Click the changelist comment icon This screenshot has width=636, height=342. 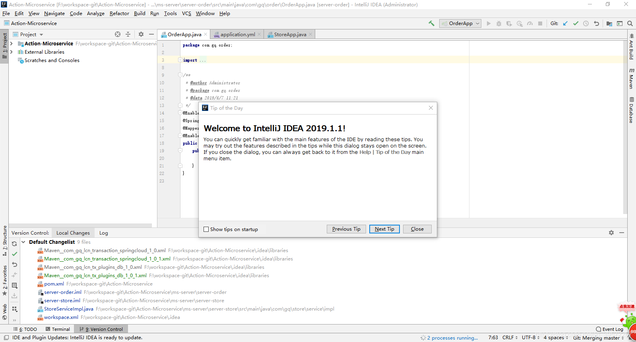[x=14, y=286]
